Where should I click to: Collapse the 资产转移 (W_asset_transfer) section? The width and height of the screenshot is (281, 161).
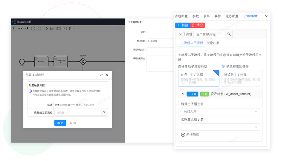coord(183,94)
